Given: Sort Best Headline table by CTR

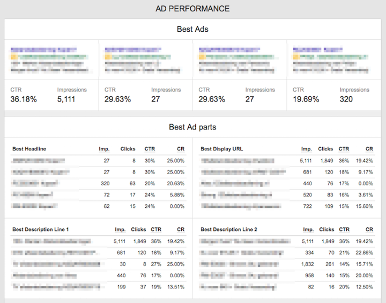Looking at the screenshot, I should (150, 149).
